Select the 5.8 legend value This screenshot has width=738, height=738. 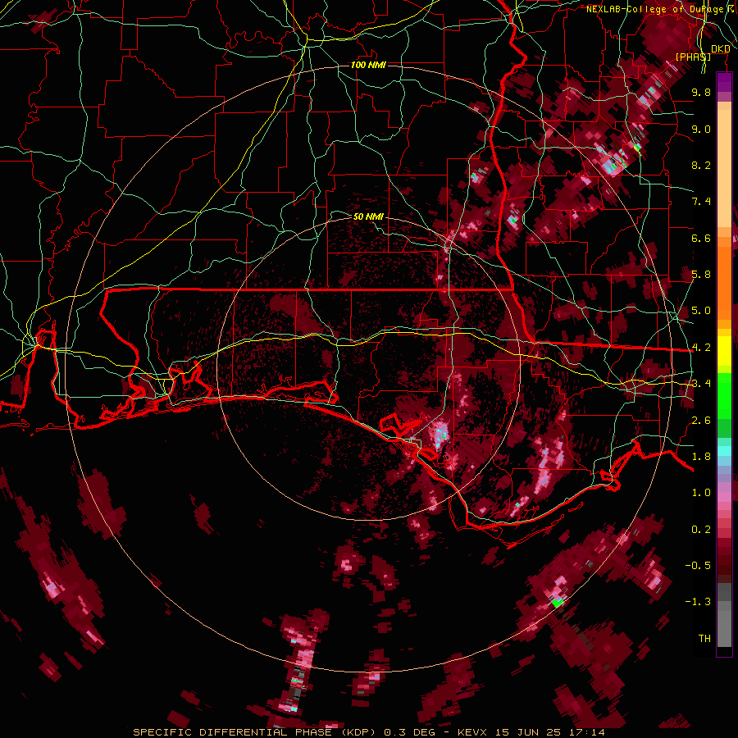point(701,275)
